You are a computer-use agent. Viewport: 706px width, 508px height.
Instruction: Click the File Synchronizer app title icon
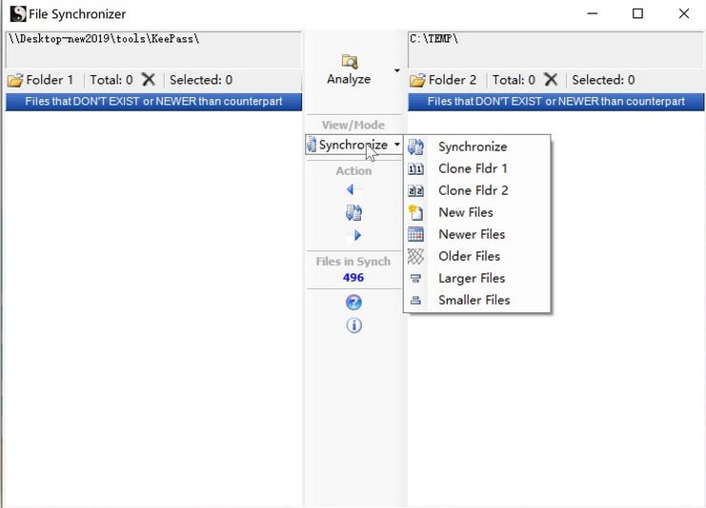tap(18, 14)
